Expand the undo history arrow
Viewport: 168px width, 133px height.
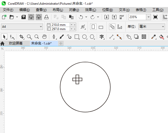coord(86,17)
